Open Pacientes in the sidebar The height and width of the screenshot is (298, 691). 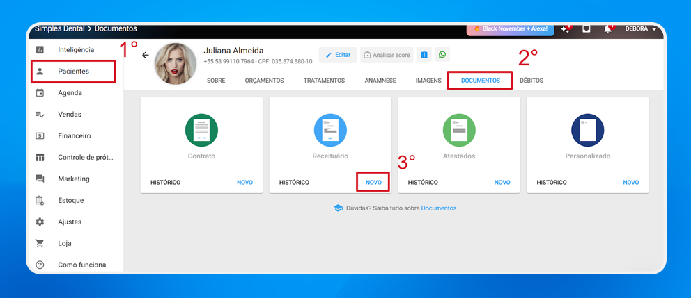[73, 71]
